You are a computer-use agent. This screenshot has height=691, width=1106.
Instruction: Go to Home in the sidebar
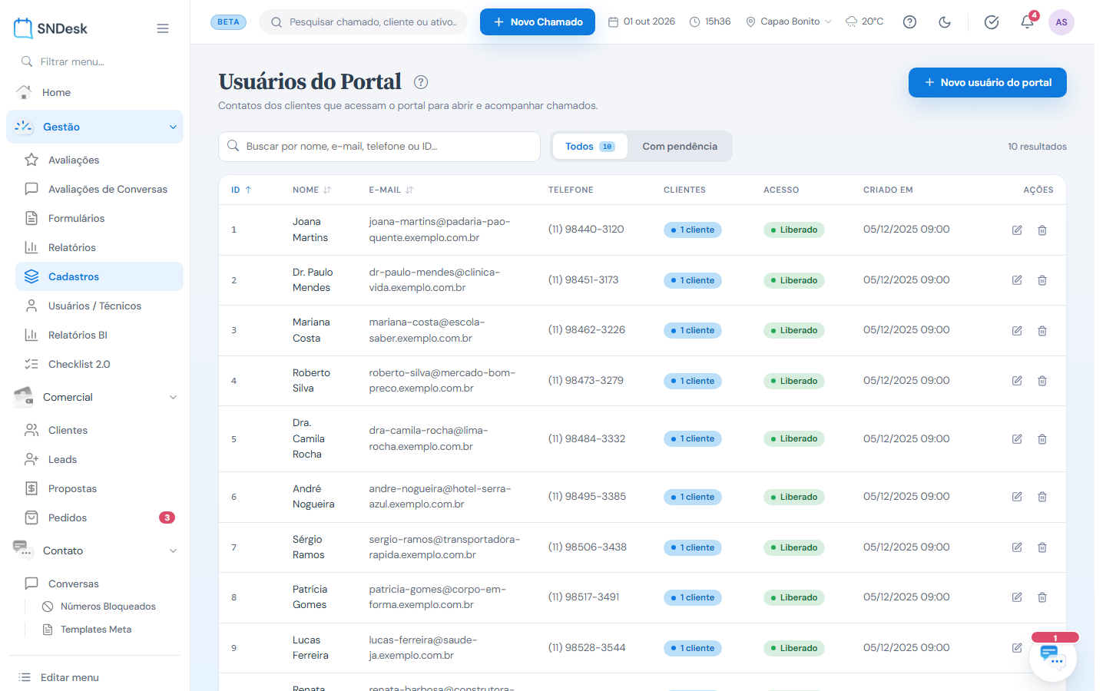[x=95, y=92]
